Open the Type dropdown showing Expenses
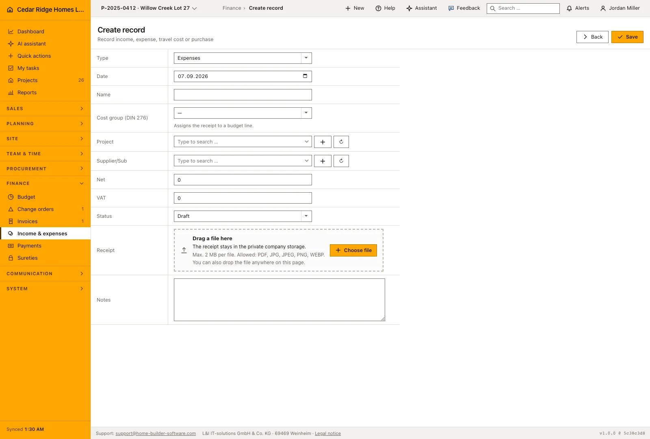 (243, 58)
